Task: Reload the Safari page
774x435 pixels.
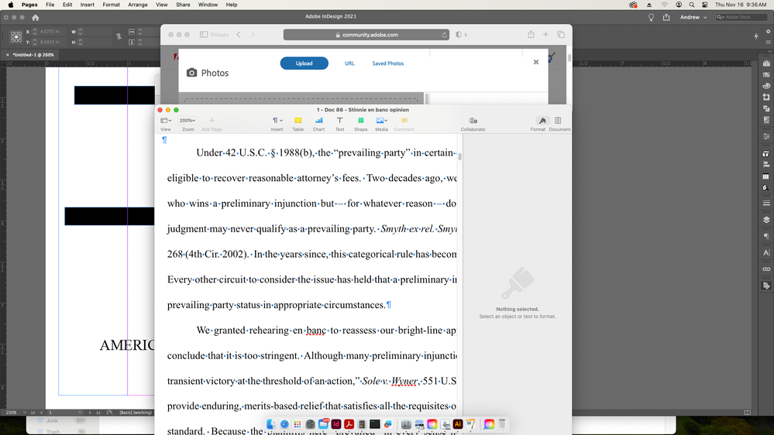Action: tap(444, 35)
